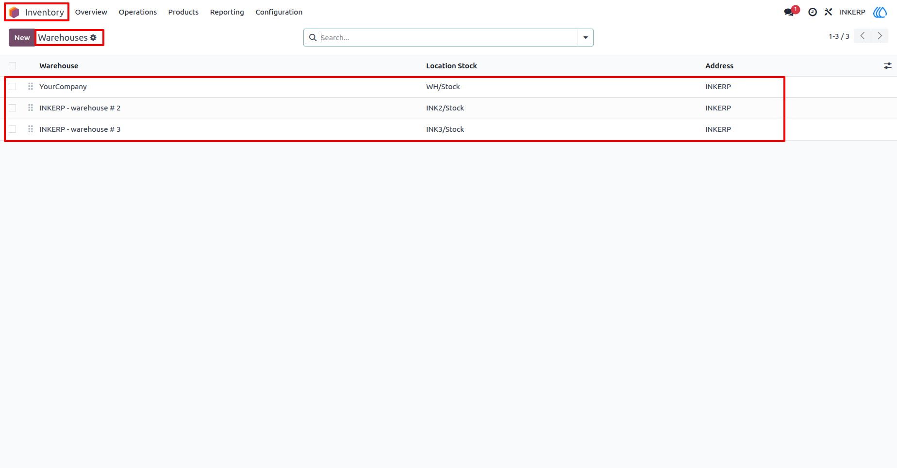Sort by the Location Stock column header
Image resolution: width=897 pixels, height=468 pixels.
pos(451,66)
